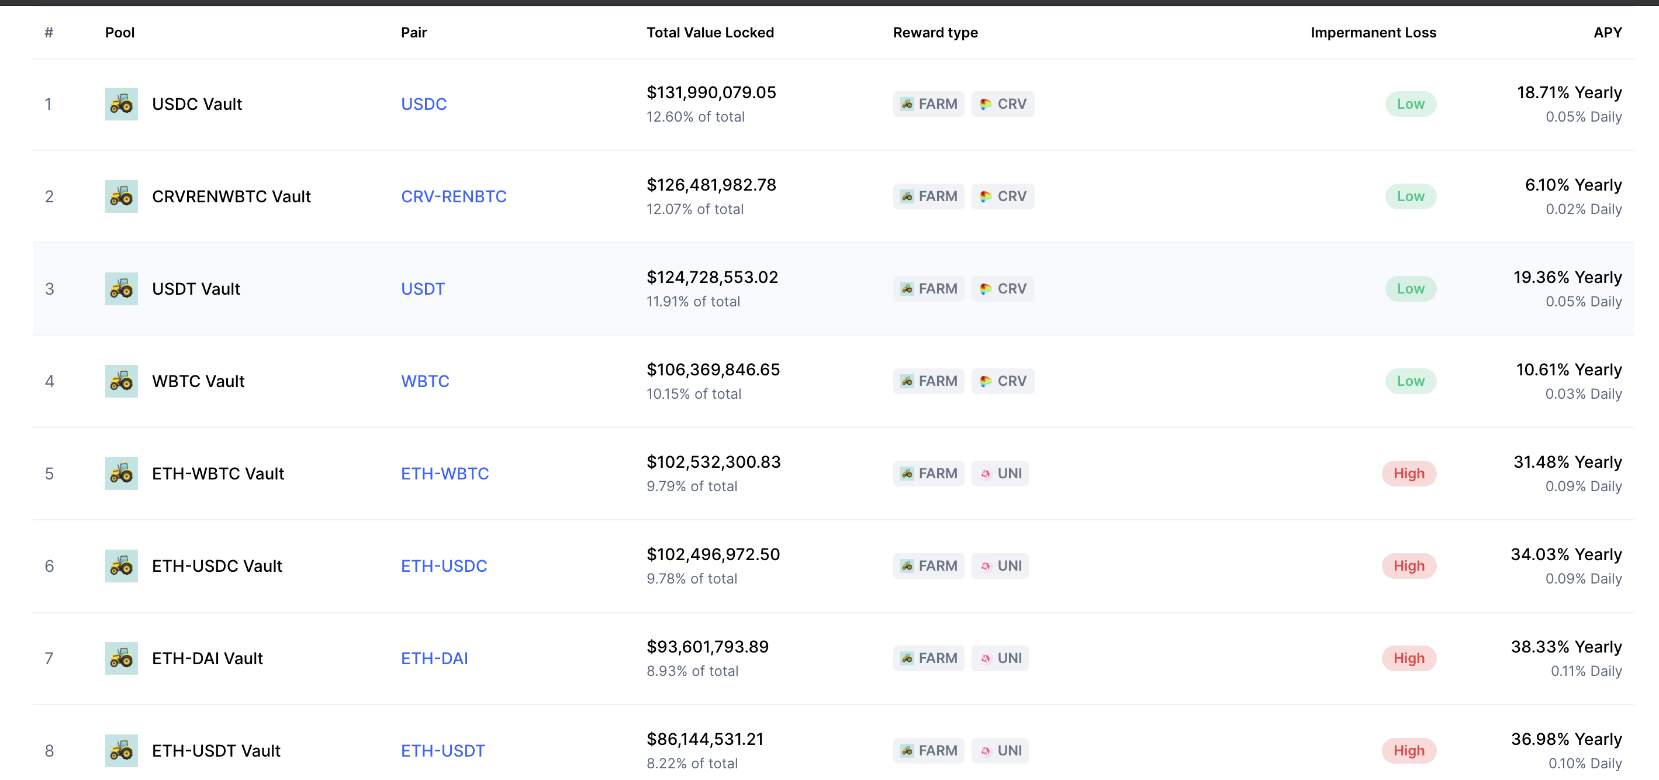Image resolution: width=1659 pixels, height=780 pixels.
Task: Click the High badge for ETH-USDC Vault
Action: tap(1409, 566)
